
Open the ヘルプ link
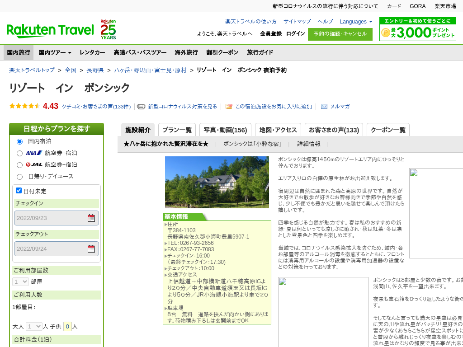click(325, 22)
